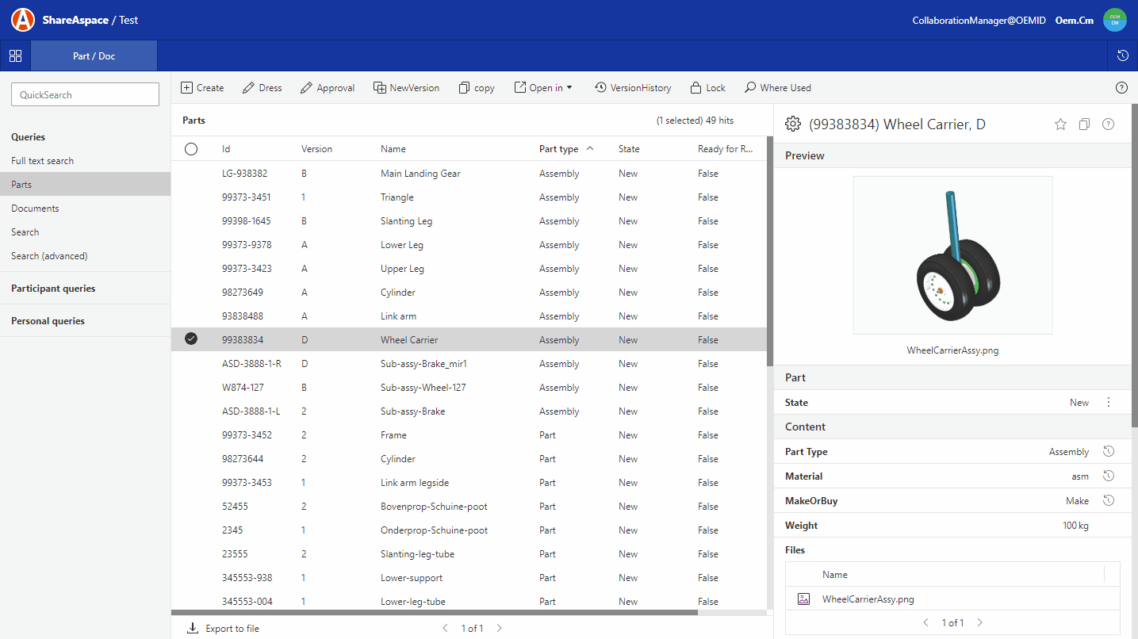This screenshot has width=1138, height=639.
Task: Click the QuickSearch input field
Action: tap(85, 94)
